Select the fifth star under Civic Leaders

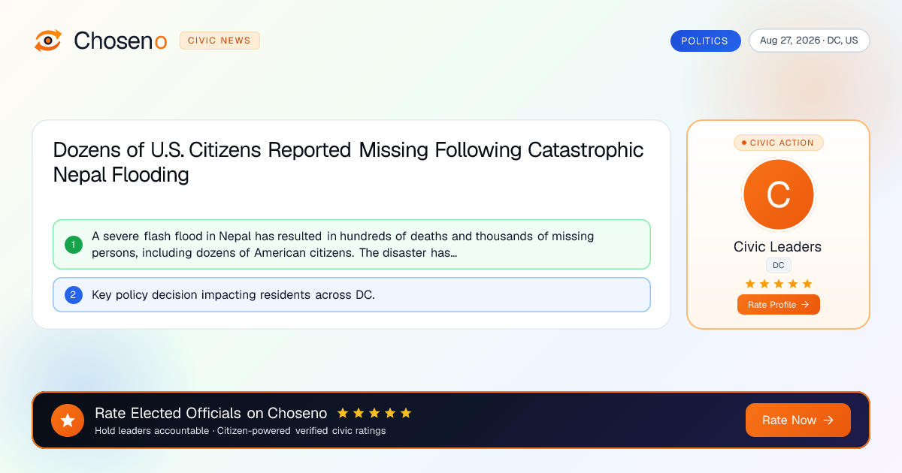(807, 284)
